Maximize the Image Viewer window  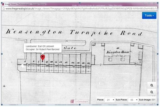tap(149, 4)
